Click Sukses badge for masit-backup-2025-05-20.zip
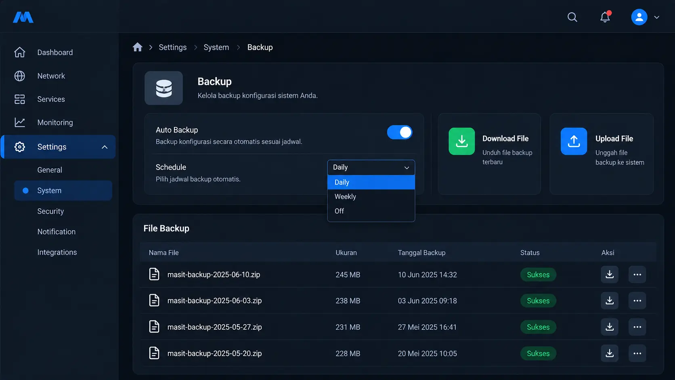The image size is (675, 380). [x=538, y=353]
